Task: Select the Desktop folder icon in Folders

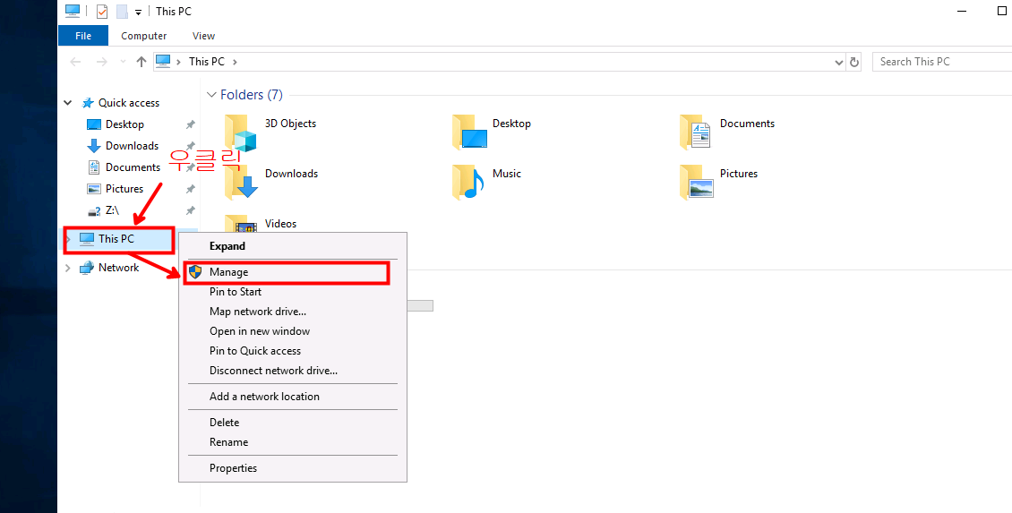Action: [469, 132]
